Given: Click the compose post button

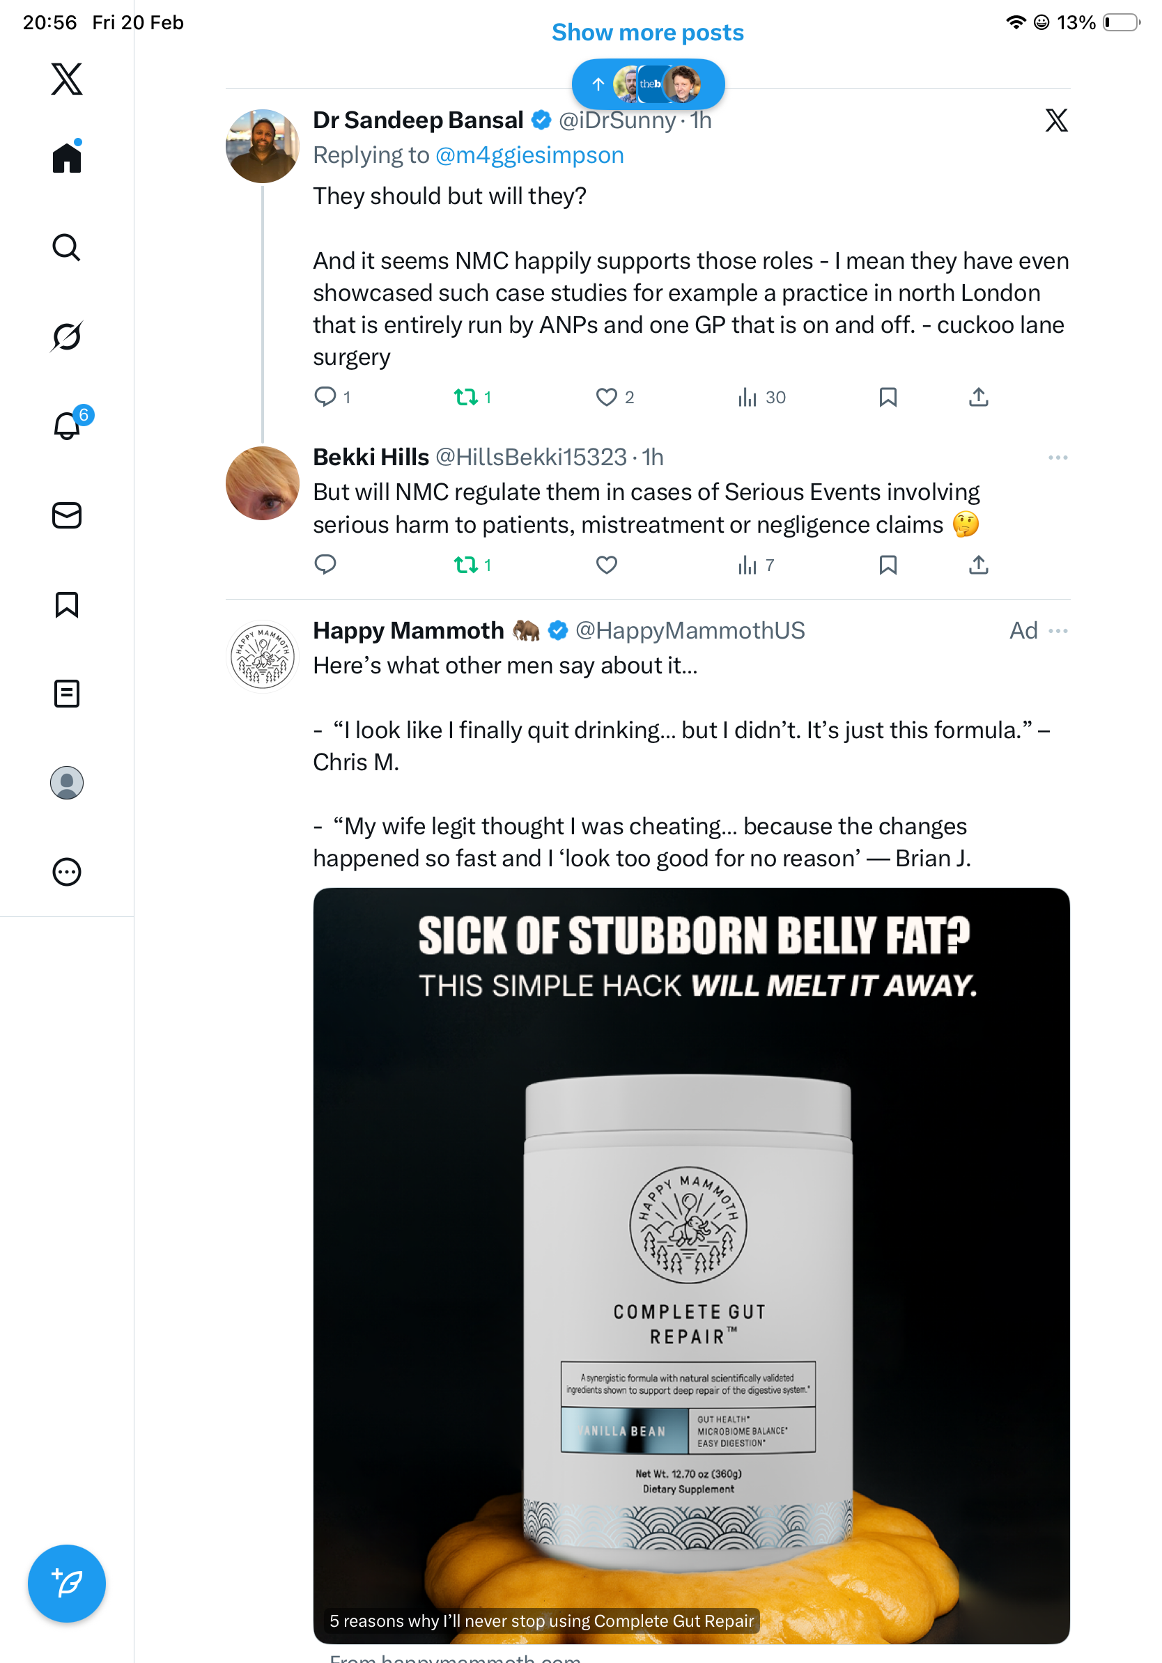Looking at the screenshot, I should click(67, 1583).
